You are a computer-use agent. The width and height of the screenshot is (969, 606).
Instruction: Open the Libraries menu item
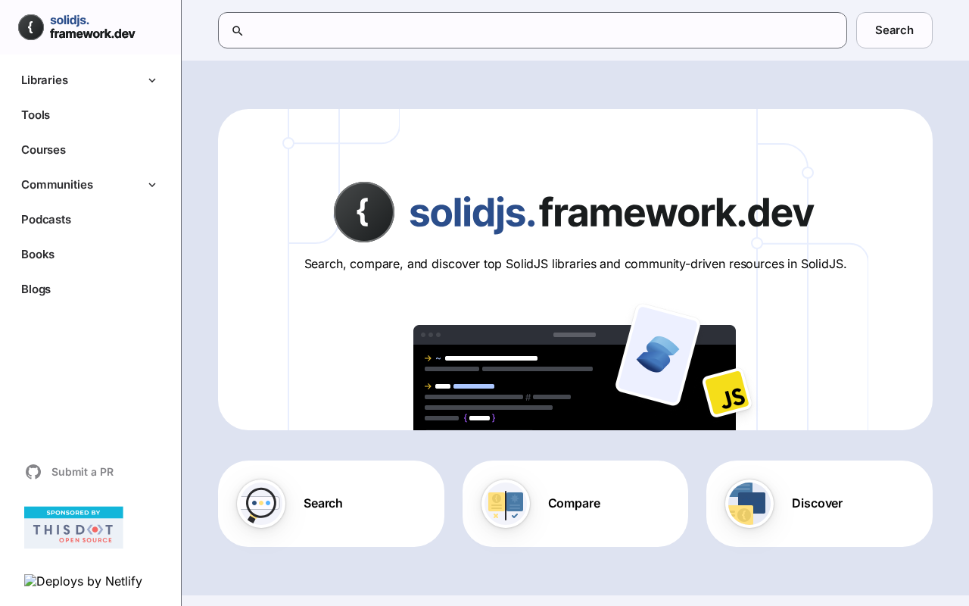coord(45,80)
